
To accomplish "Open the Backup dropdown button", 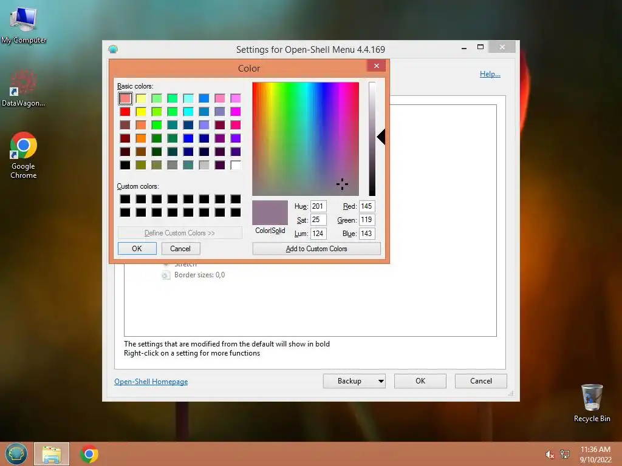I will (x=354, y=381).
